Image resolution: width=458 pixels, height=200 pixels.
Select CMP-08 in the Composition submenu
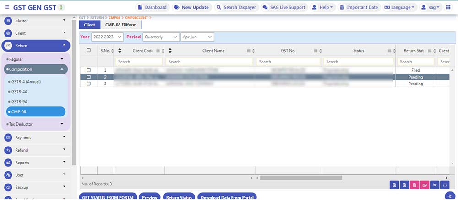point(36,112)
